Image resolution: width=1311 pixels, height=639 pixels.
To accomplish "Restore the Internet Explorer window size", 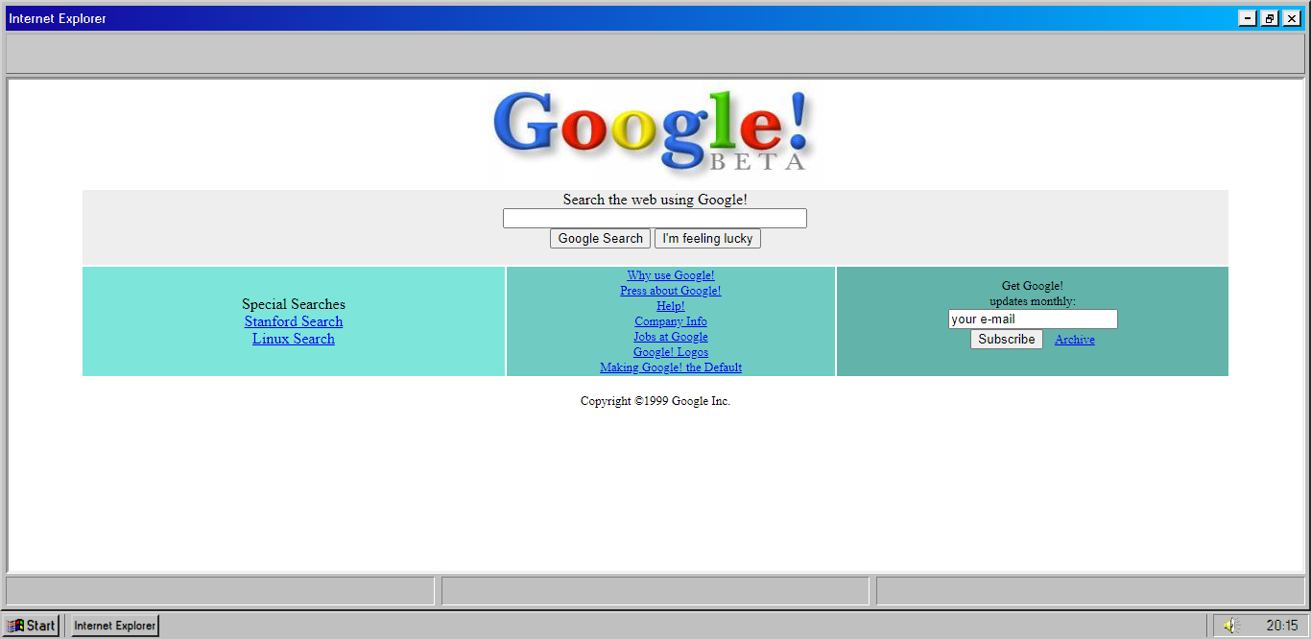I will coord(1270,18).
